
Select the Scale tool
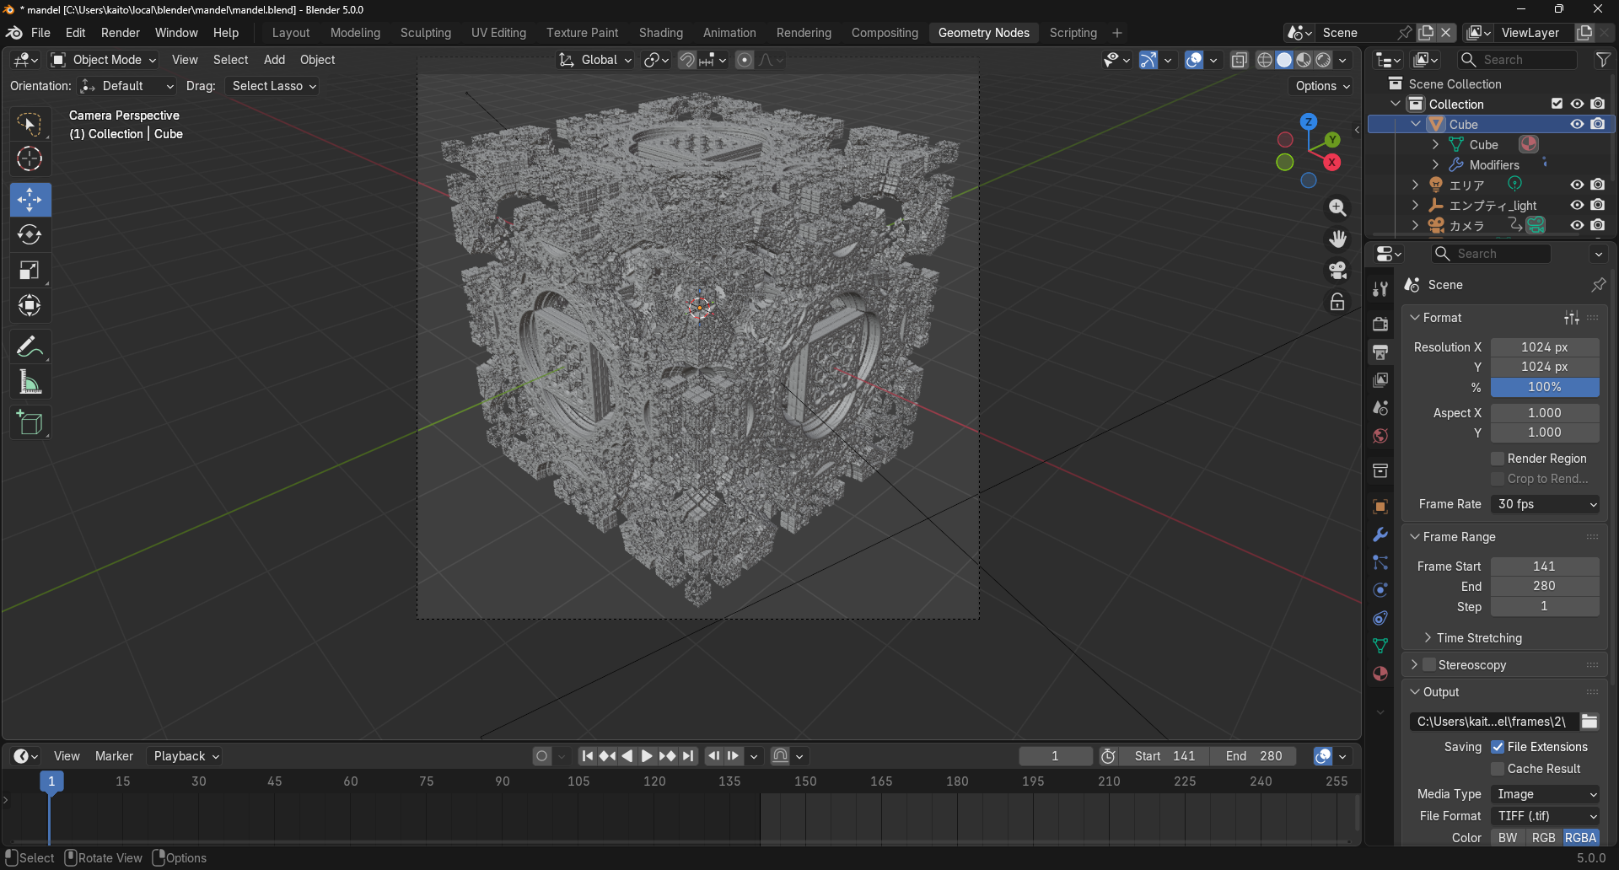click(x=30, y=271)
